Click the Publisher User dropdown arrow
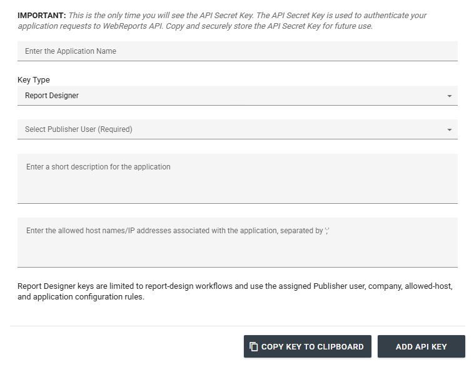This screenshot has width=474, height=372. [x=450, y=129]
